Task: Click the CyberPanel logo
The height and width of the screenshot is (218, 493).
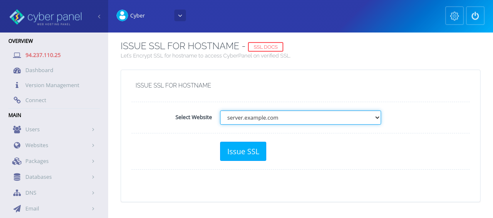Action: click(x=46, y=17)
